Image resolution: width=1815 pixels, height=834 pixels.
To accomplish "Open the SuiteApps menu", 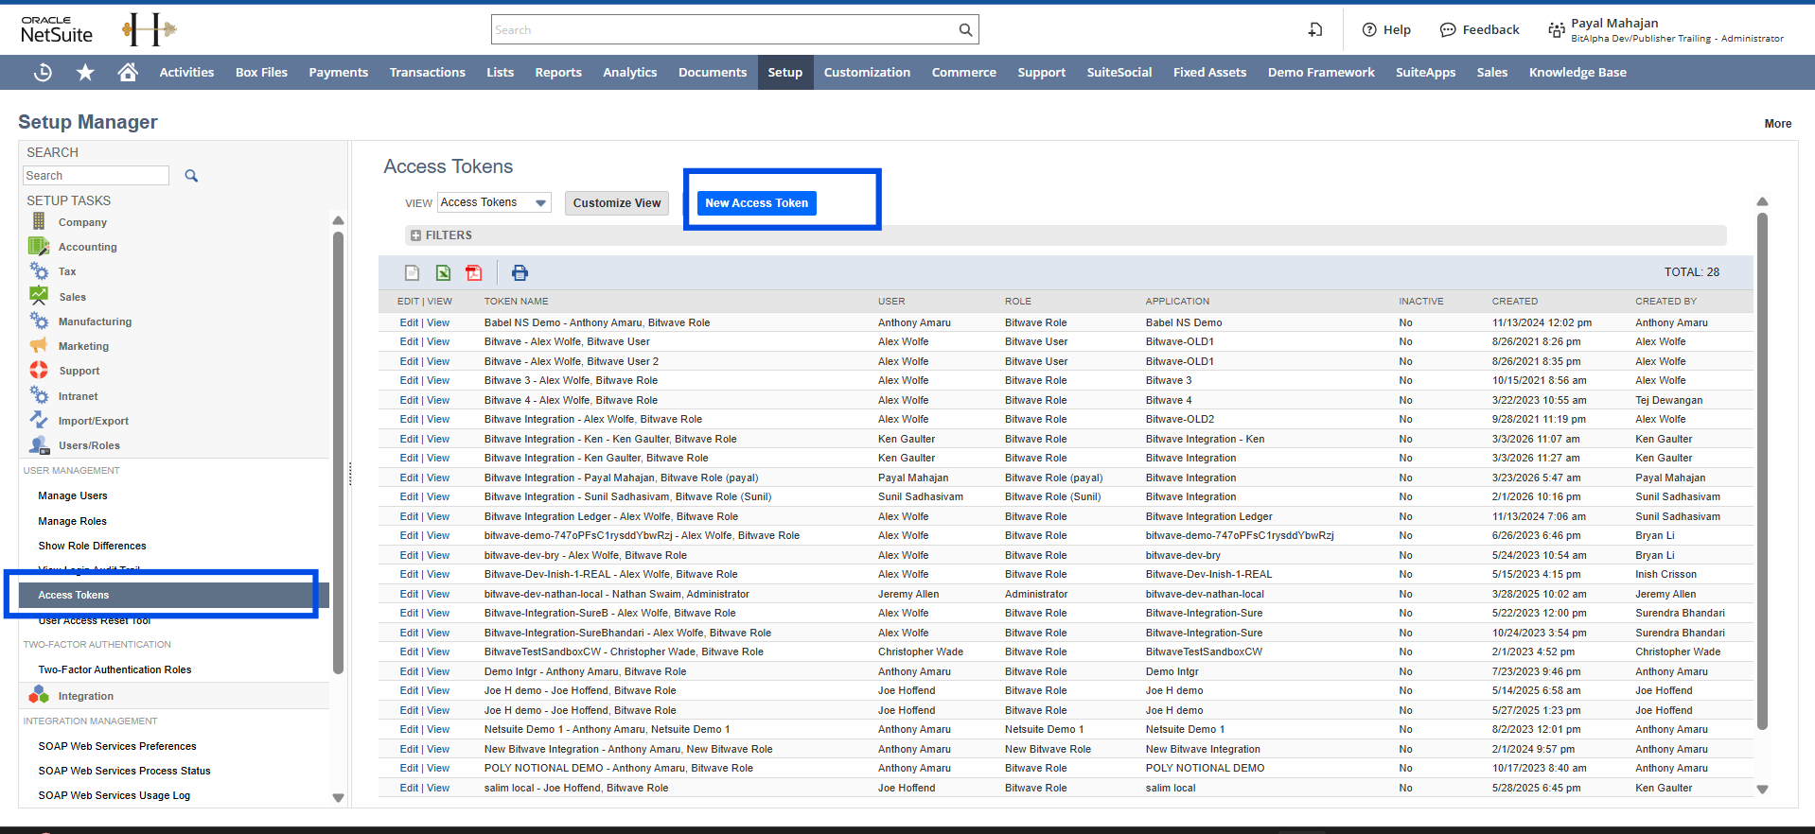I will pos(1425,72).
